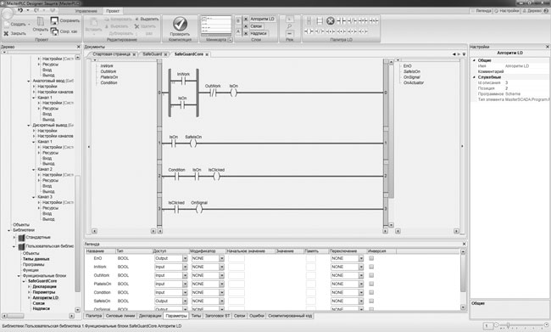
Task: Click the tree panel horizontal scrollbar
Action: pos(15,316)
